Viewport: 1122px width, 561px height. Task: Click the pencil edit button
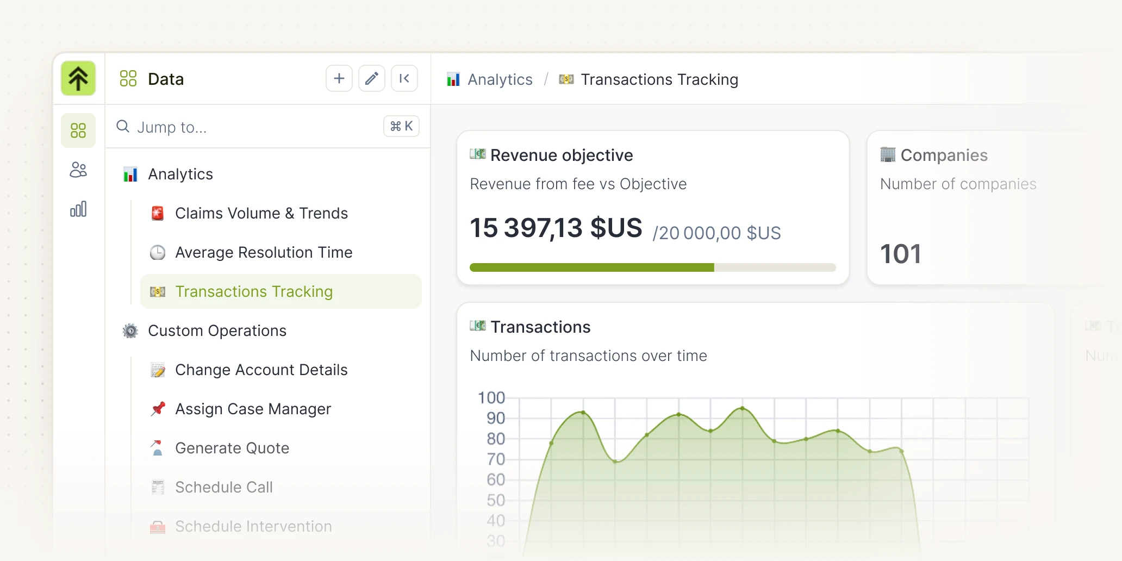pos(372,78)
